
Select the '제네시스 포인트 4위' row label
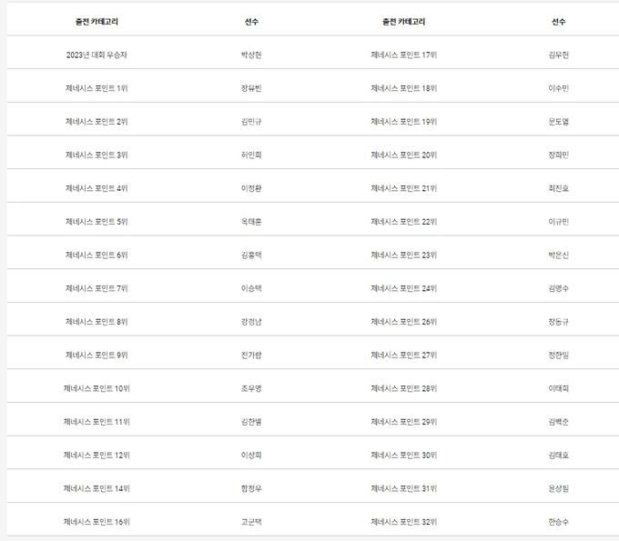coord(96,188)
